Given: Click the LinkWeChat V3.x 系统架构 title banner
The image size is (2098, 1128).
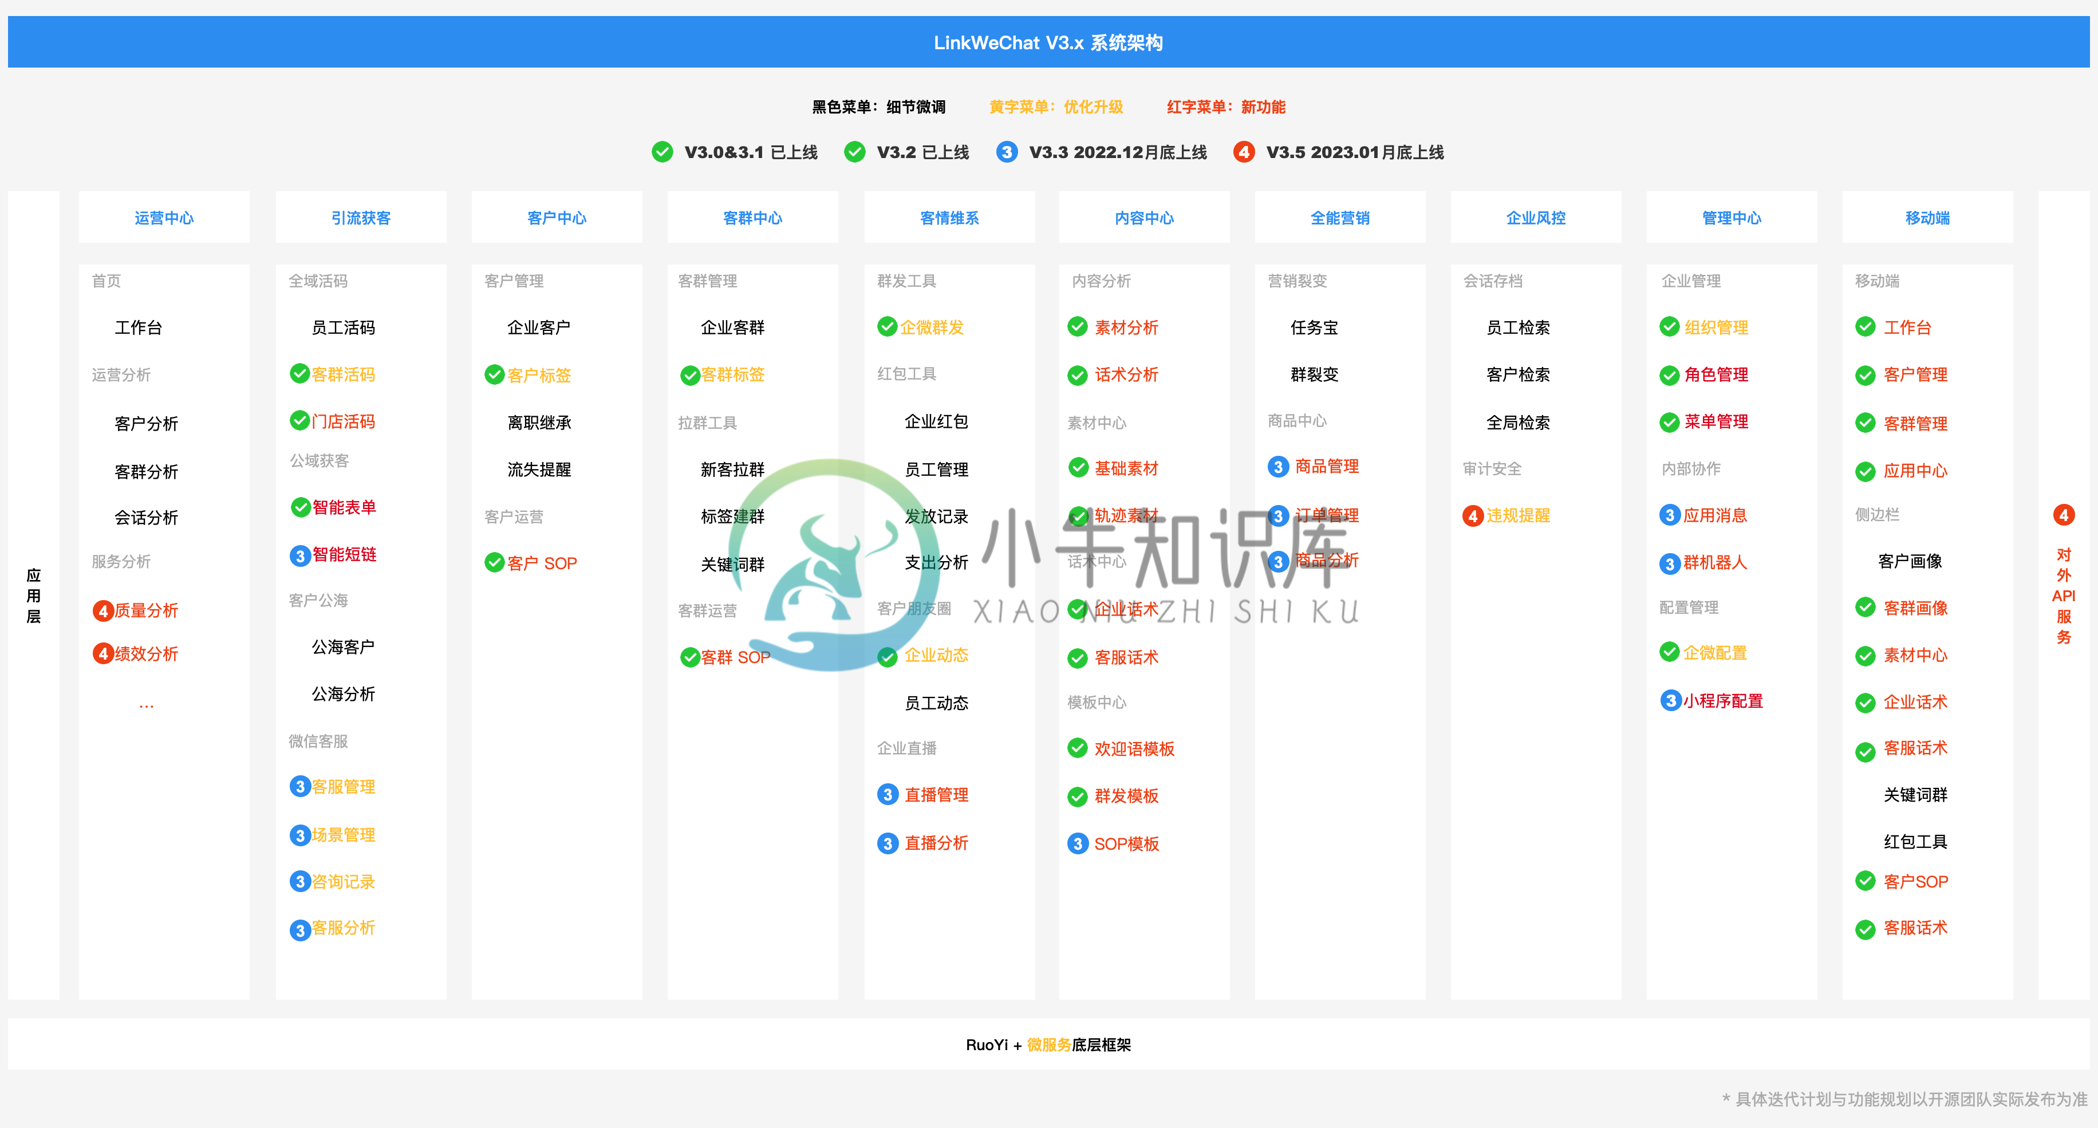Looking at the screenshot, I should (1048, 42).
